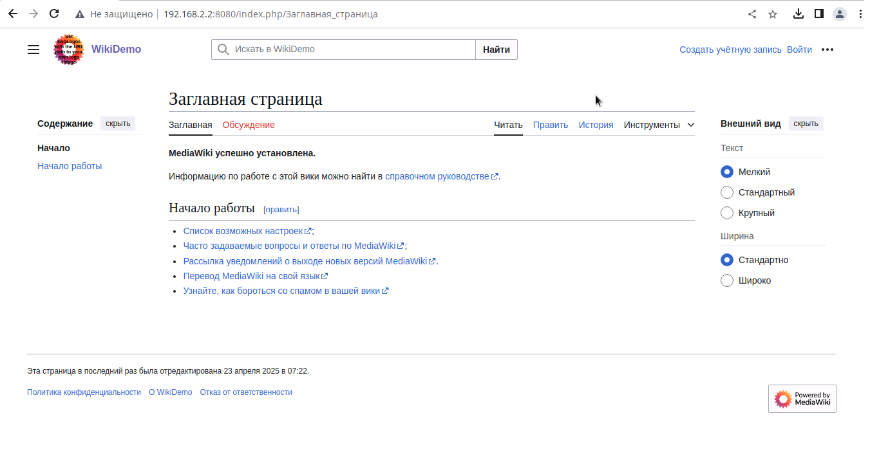This screenshot has height=474, width=870.
Task: Reload the page with browser refresh icon
Action: click(x=54, y=14)
